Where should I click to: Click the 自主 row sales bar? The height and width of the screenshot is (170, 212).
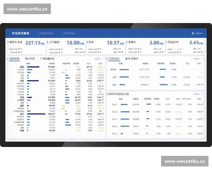point(36,114)
